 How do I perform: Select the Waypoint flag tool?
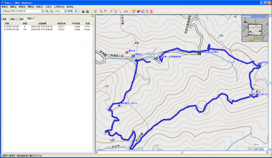111,11
